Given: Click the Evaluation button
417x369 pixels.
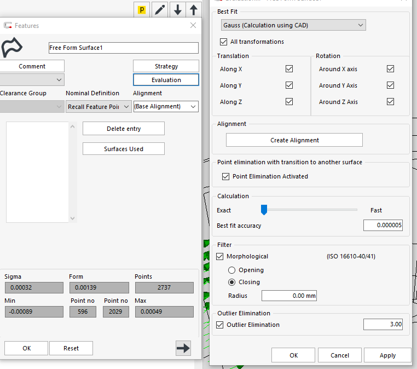Looking at the screenshot, I should [166, 80].
